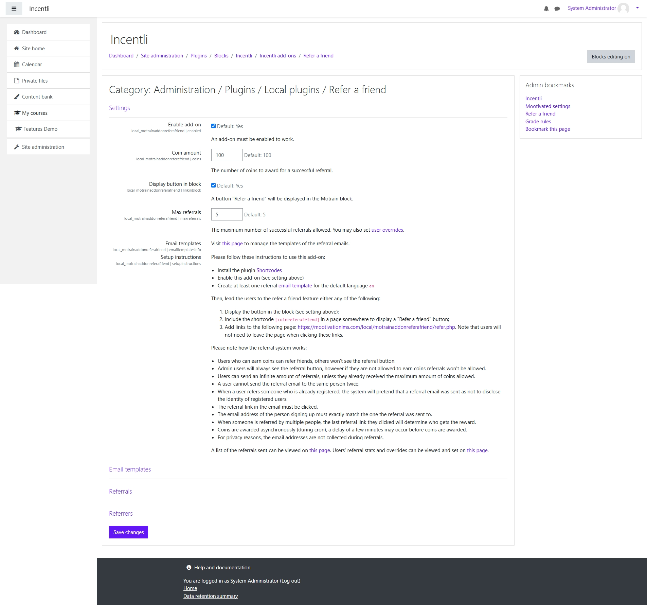Click System Administrator link in footer
This screenshot has height=605, width=647.
[x=254, y=581]
